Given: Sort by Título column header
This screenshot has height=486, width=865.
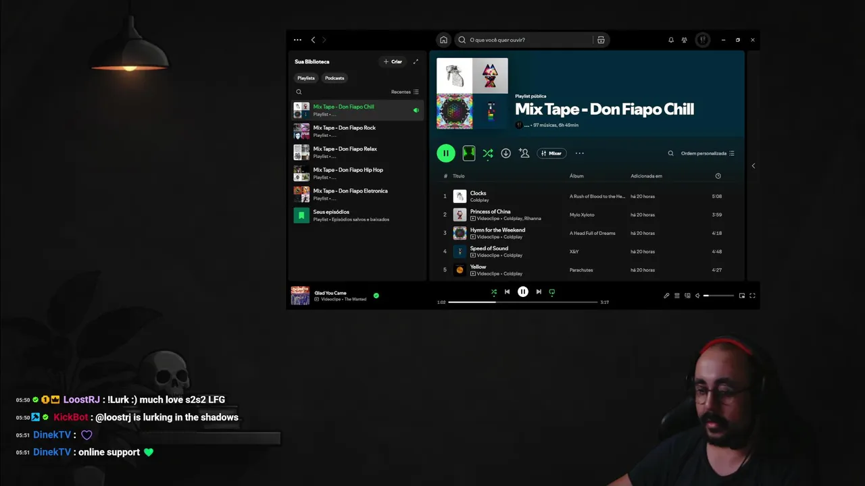Looking at the screenshot, I should pos(458,176).
